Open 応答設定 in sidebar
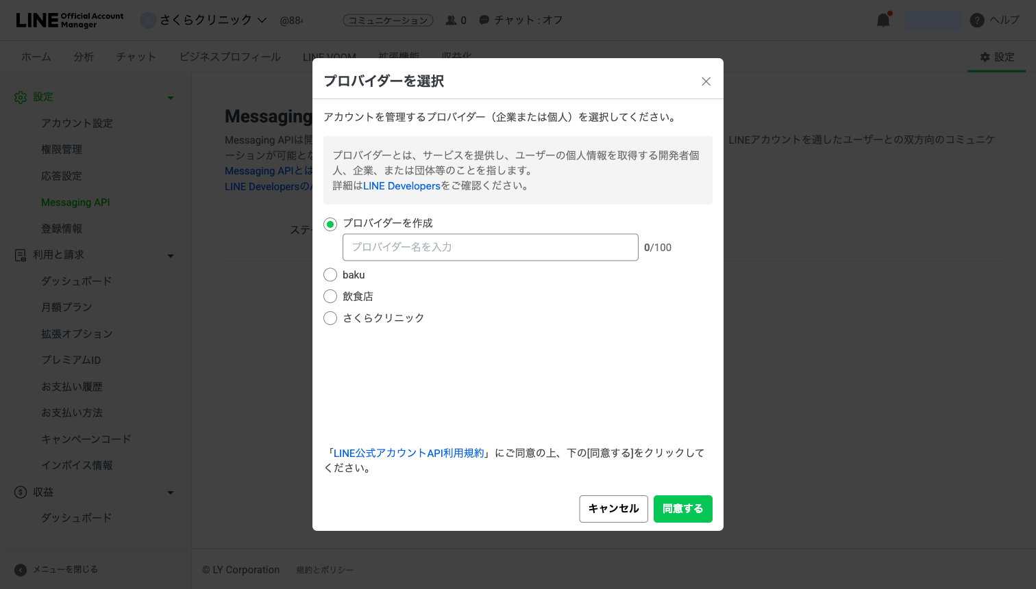1036x589 pixels. (62, 176)
